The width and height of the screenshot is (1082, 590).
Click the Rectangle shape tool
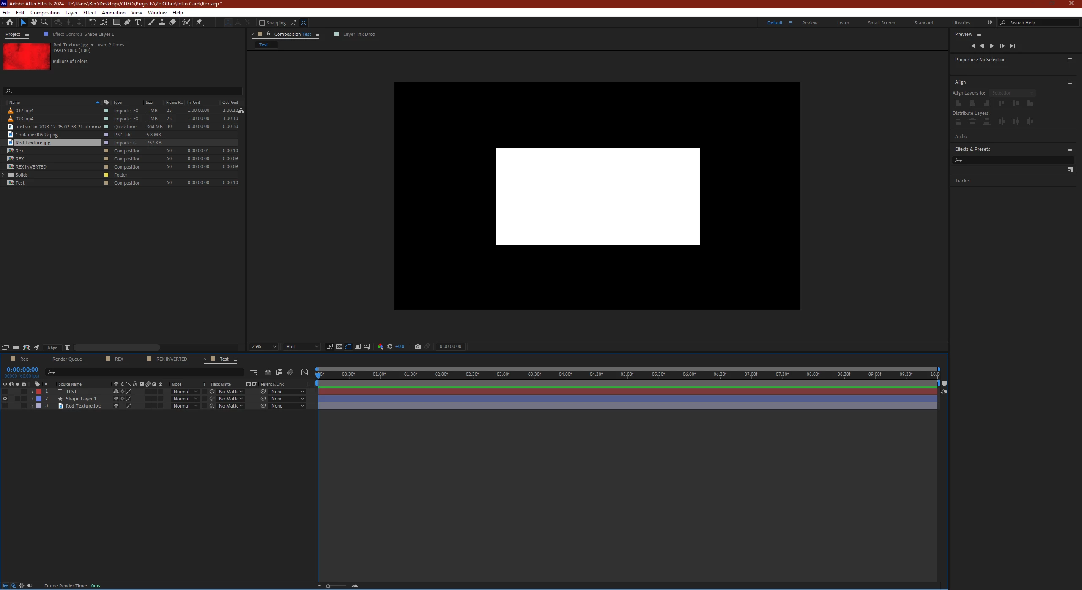click(x=116, y=22)
